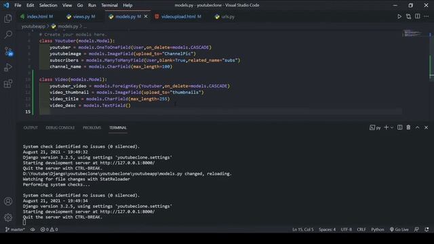Switch to the views.py editor tab

coord(81,16)
